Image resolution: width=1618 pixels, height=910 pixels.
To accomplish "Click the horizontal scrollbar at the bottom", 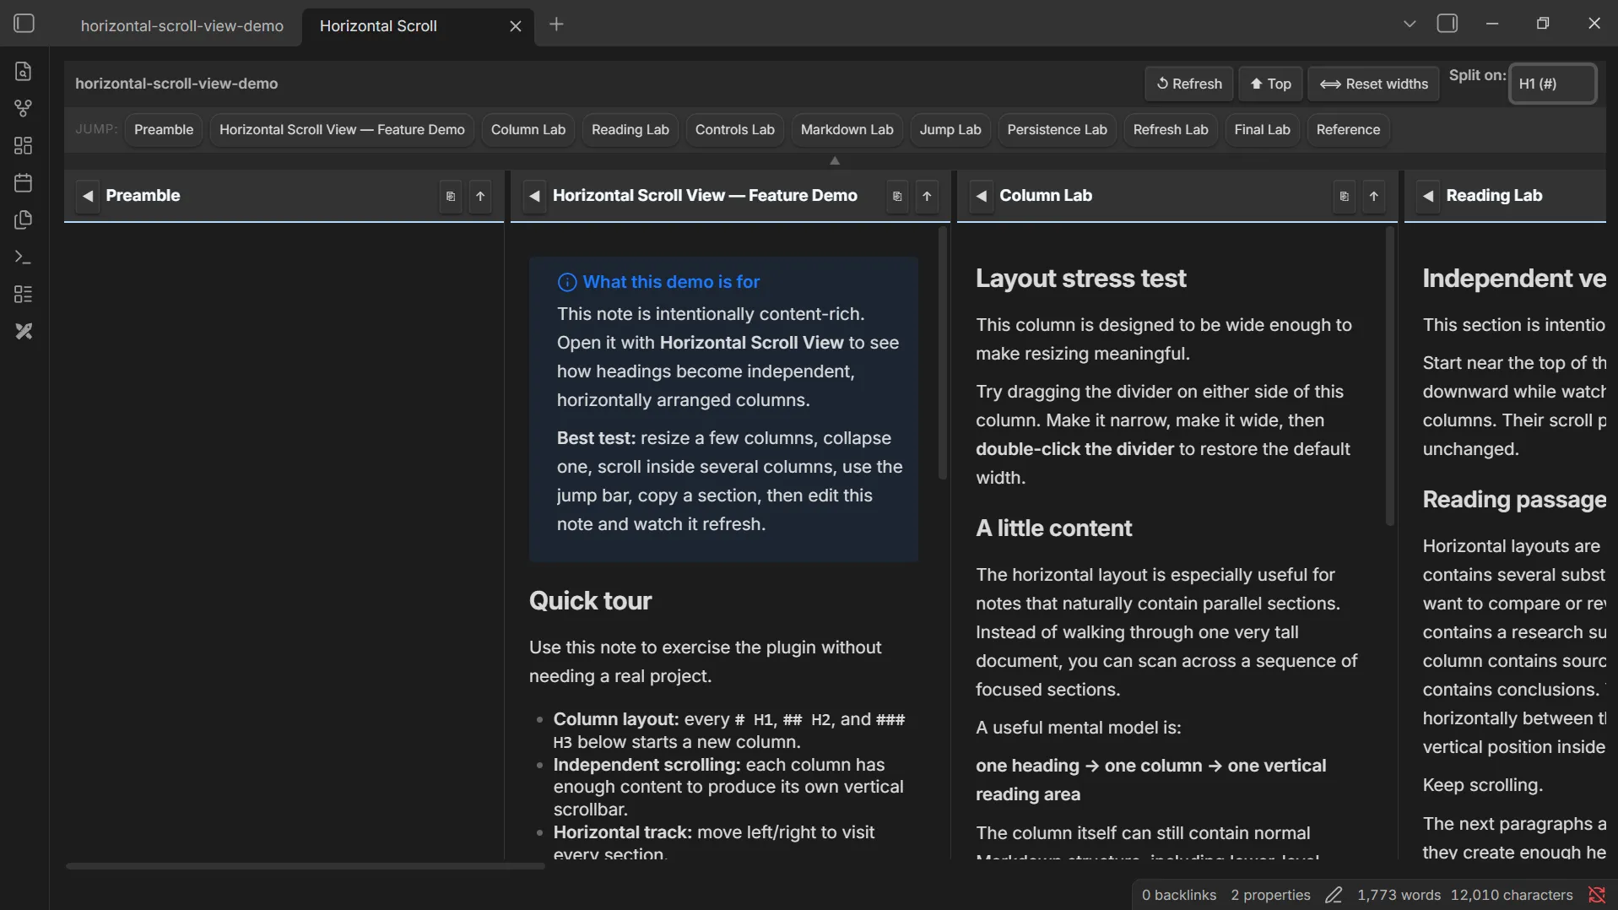I will (306, 866).
